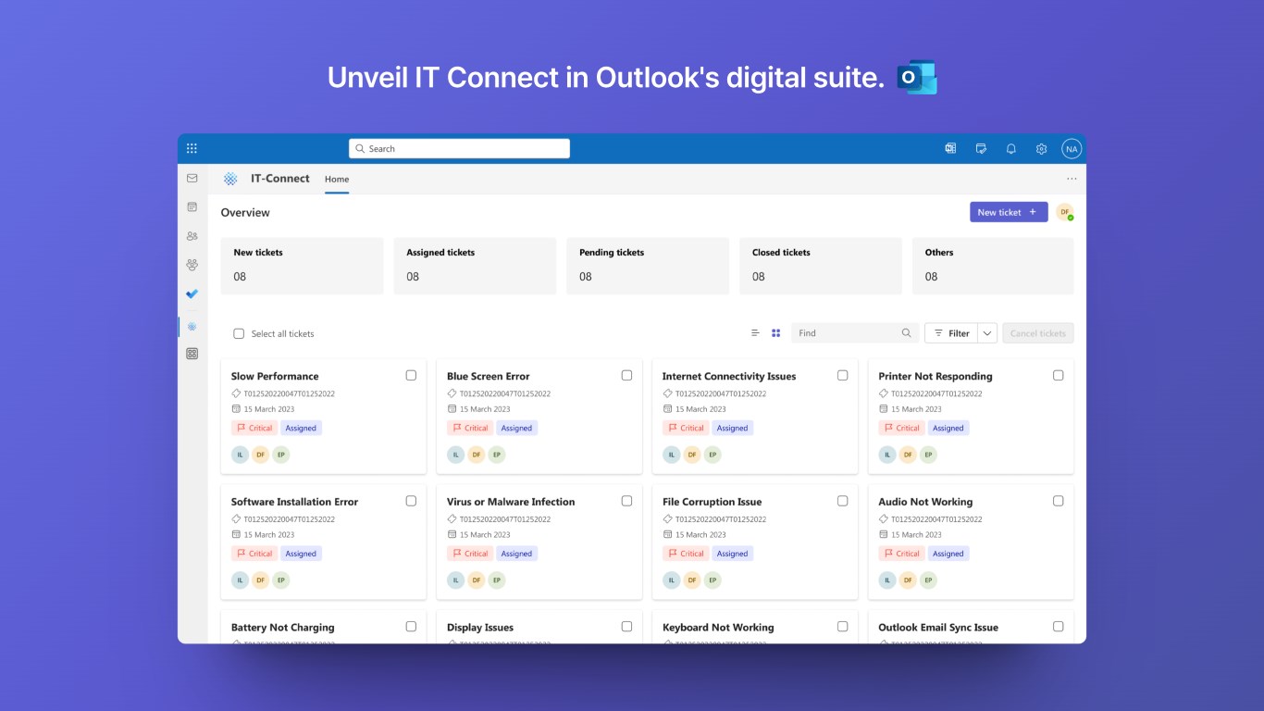Check the Audio Not Working ticket
The width and height of the screenshot is (1264, 711).
pos(1058,501)
